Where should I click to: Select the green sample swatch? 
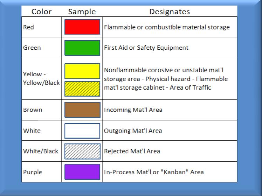(x=82, y=48)
